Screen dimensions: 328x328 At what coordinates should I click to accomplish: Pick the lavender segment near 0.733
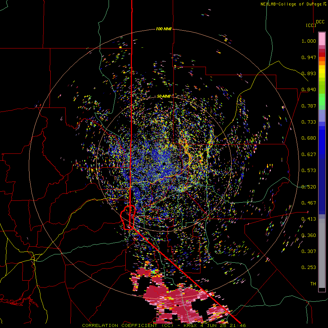coord(322,116)
